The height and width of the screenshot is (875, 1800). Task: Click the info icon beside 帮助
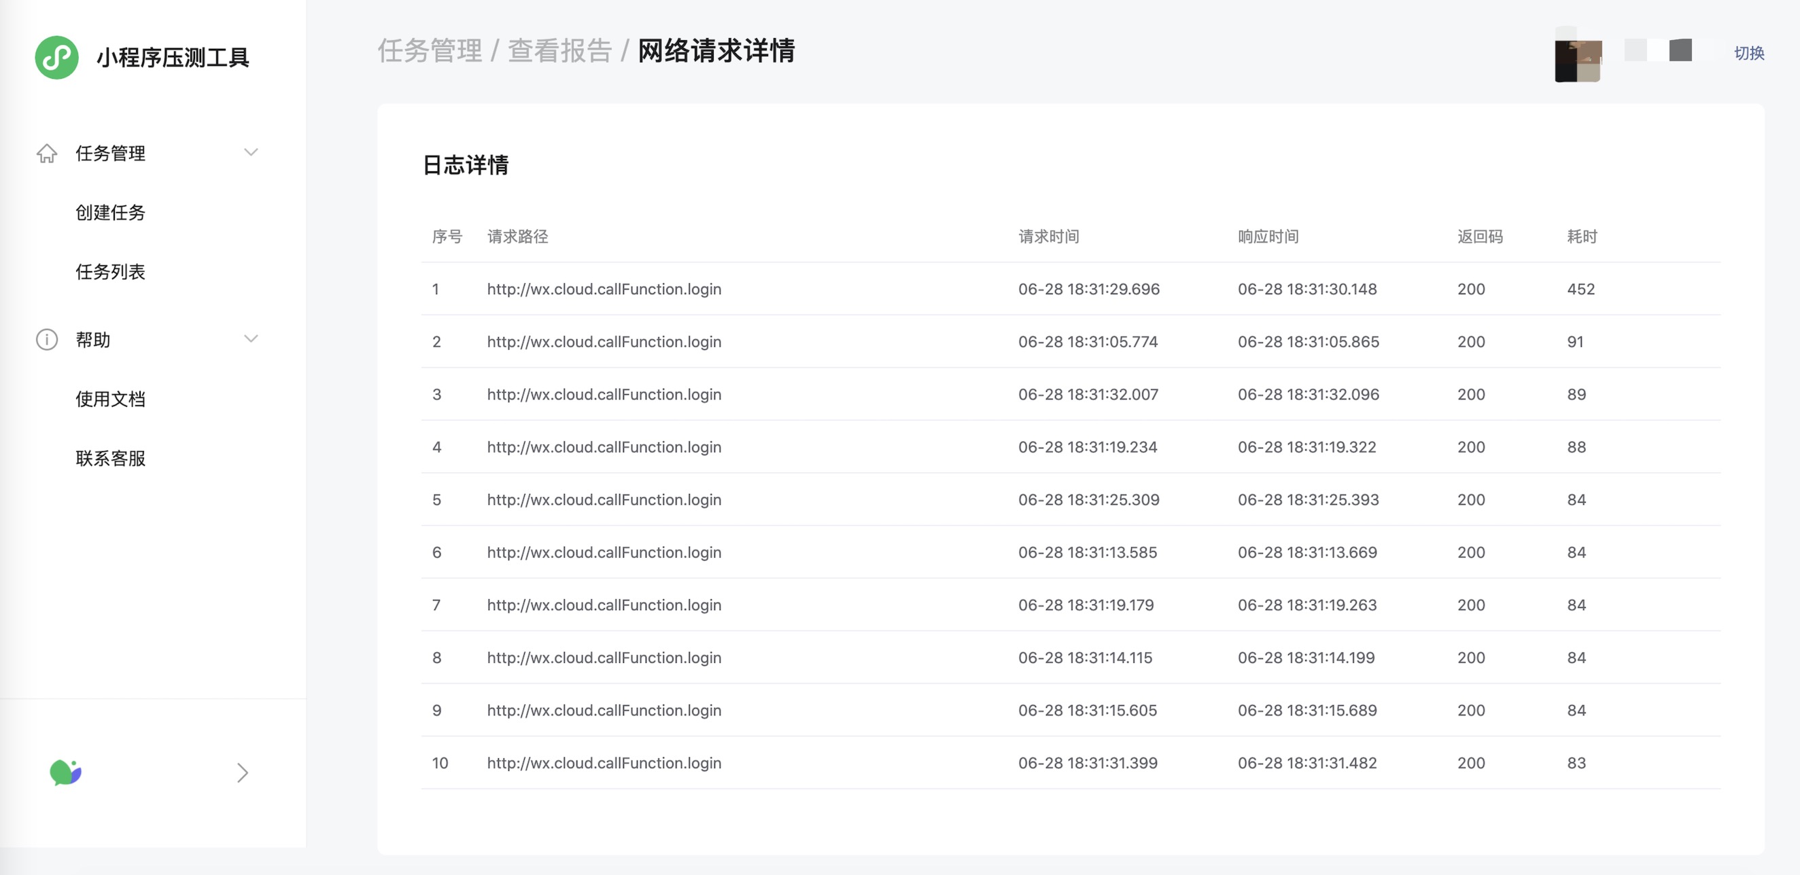pos(47,340)
